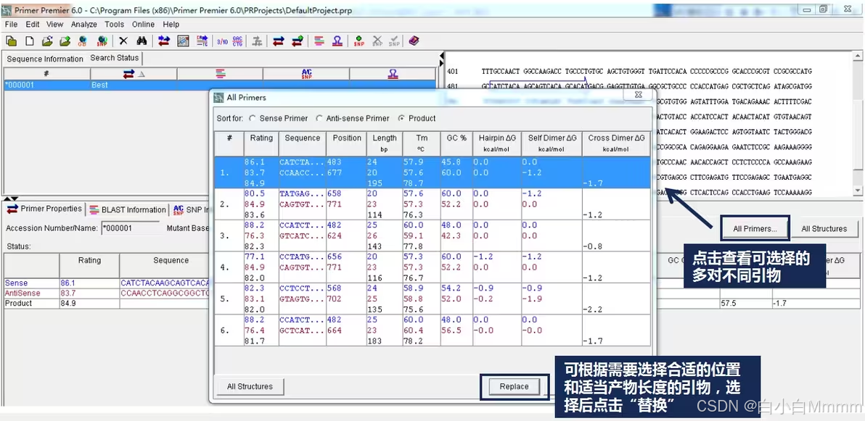Select the *000001 row in Search Status
Image resolution: width=865 pixels, height=421 pixels.
pyautogui.click(x=220, y=86)
